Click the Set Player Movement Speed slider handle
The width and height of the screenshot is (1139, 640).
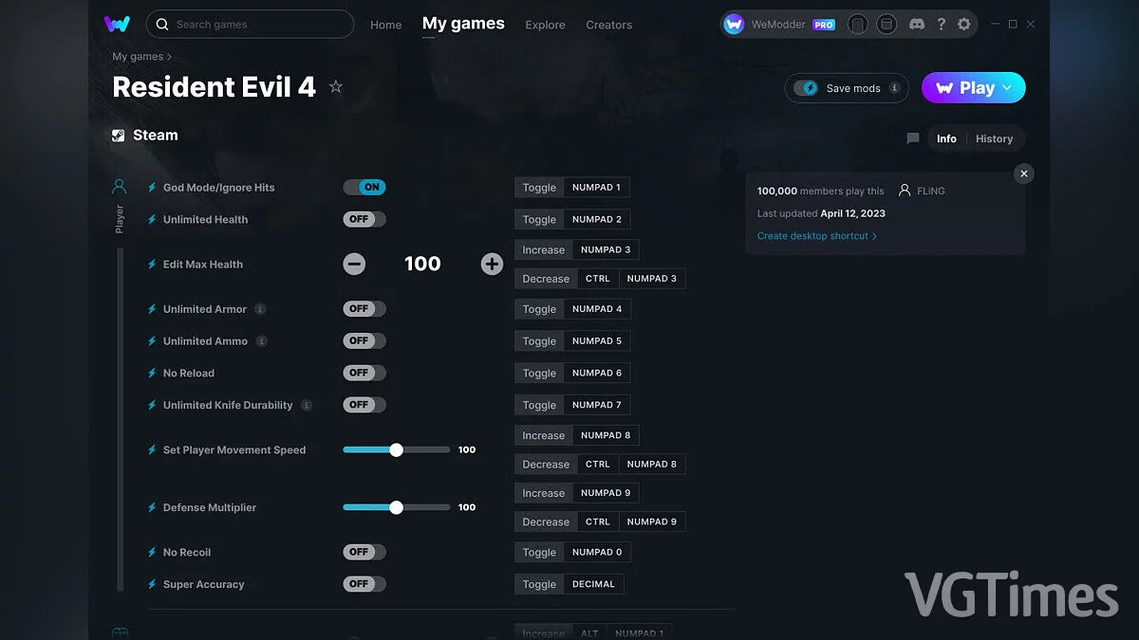(x=396, y=450)
